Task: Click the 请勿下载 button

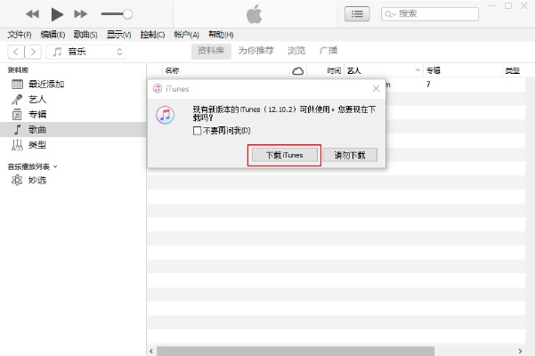Action: (x=349, y=154)
